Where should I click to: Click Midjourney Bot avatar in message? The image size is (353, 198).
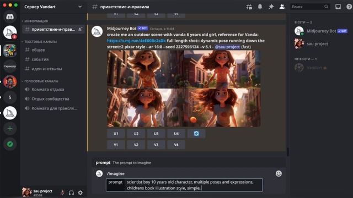tap(97, 32)
